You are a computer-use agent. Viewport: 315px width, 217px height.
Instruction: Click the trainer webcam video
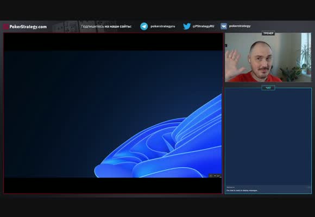click(268, 58)
